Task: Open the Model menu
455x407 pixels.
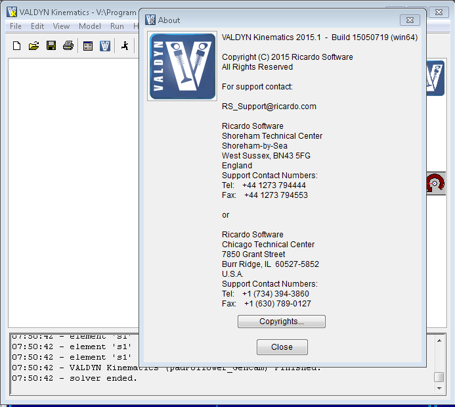Action: pos(90,26)
